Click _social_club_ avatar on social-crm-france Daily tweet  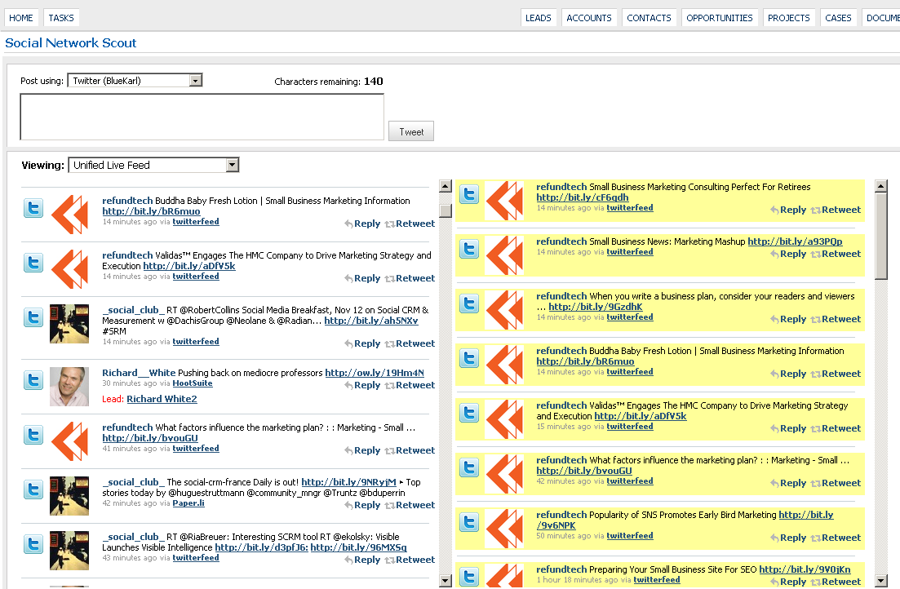69,496
